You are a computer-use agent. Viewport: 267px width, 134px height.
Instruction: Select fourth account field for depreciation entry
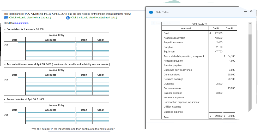click(x=51, y=58)
